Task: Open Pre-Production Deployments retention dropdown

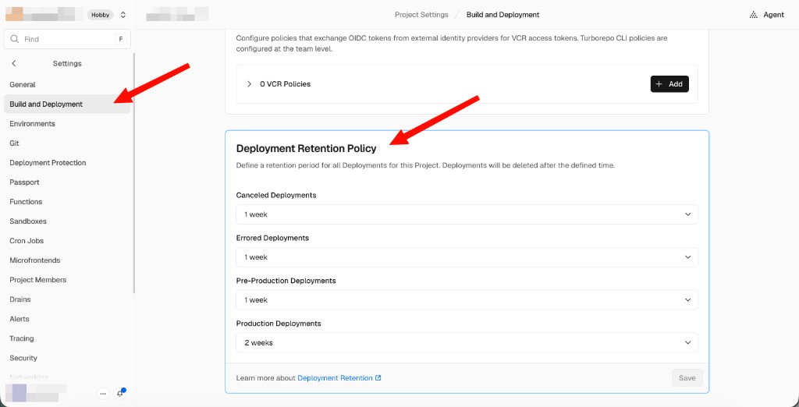Action: click(467, 300)
